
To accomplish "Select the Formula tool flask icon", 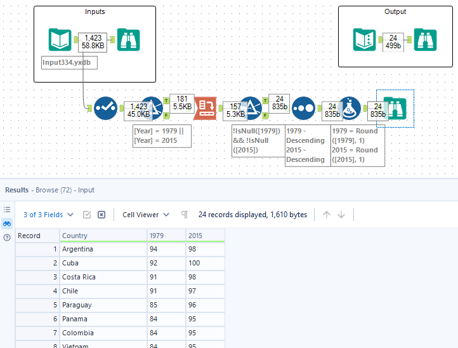I will (350, 108).
